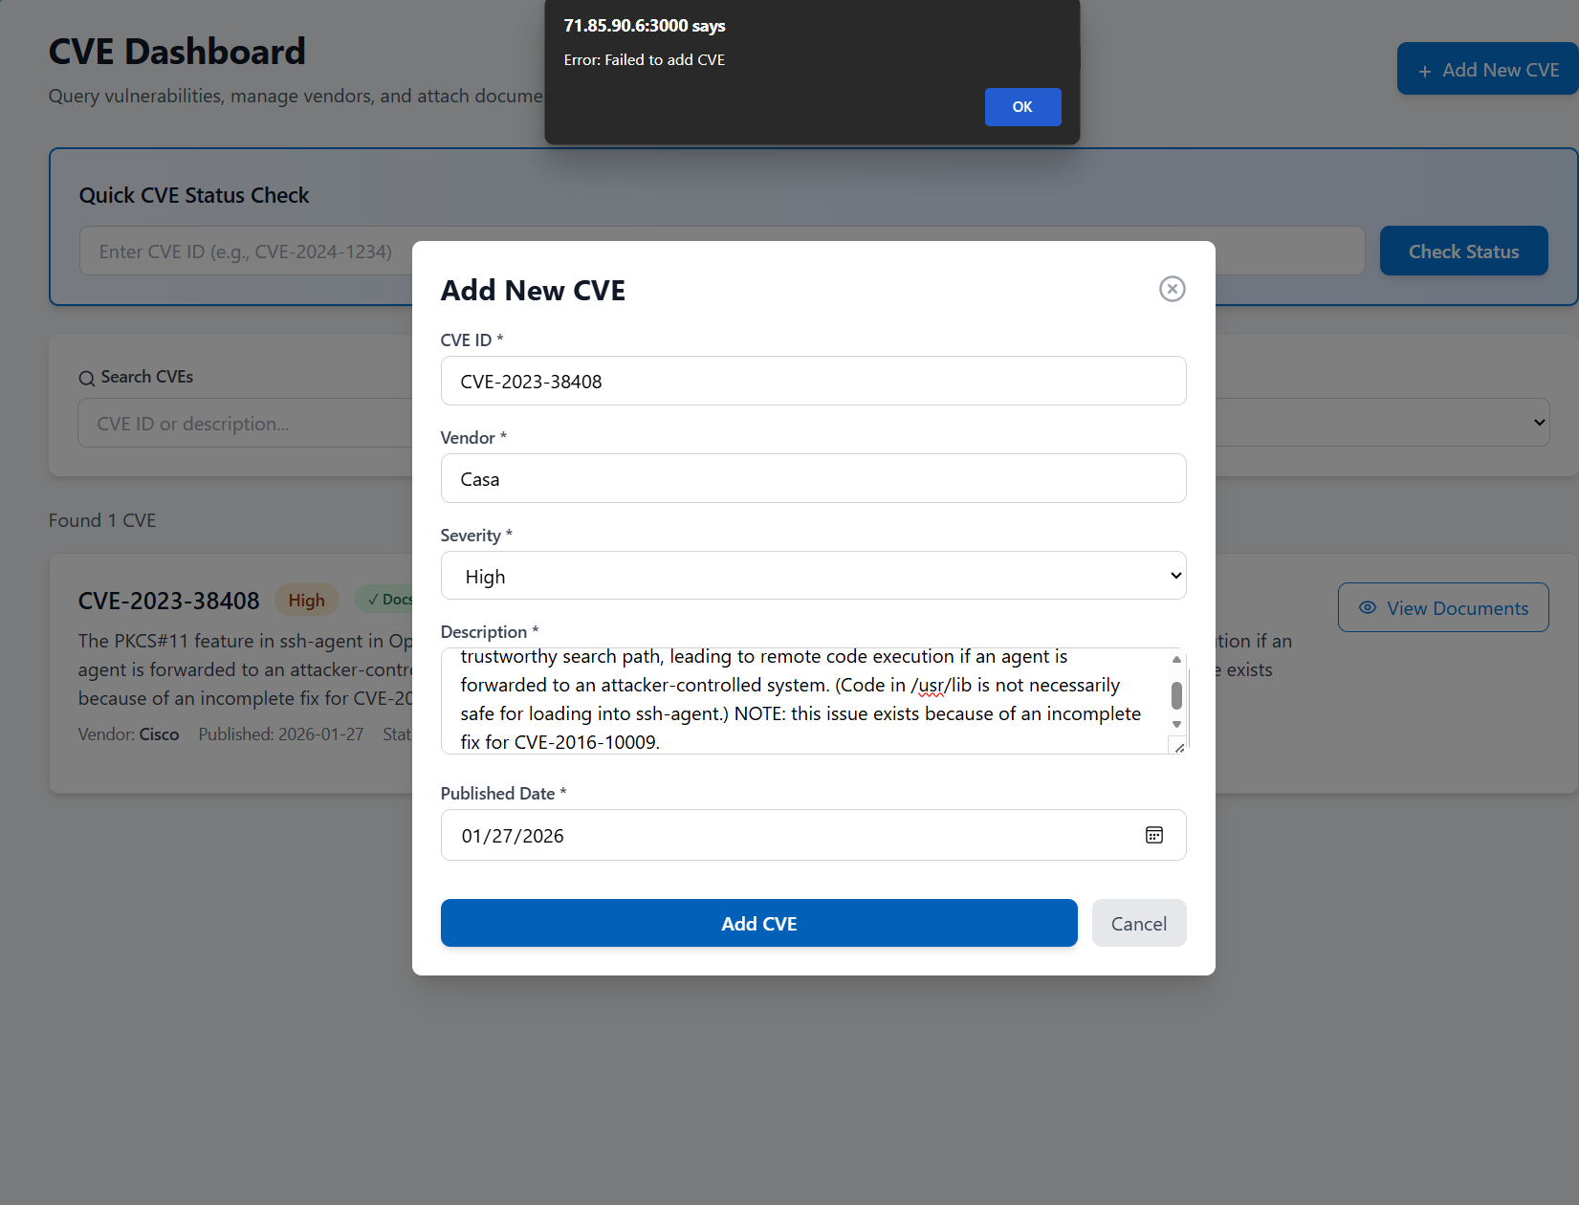Expand the Severity dropdown

(x=813, y=576)
